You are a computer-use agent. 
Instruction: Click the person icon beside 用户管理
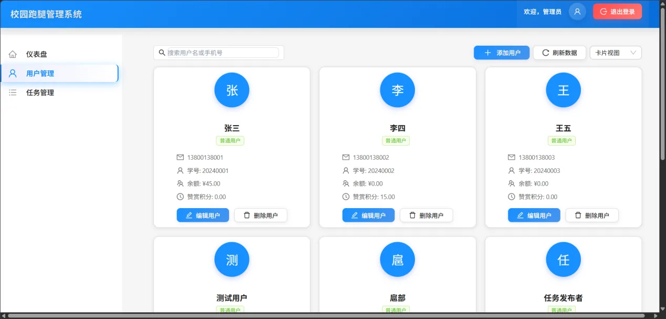click(13, 74)
